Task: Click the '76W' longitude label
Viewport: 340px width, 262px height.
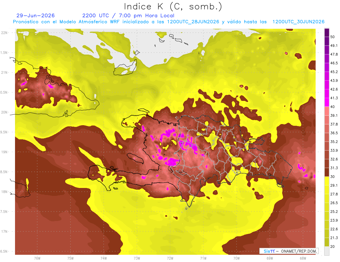Action: pyautogui.click(x=37, y=258)
